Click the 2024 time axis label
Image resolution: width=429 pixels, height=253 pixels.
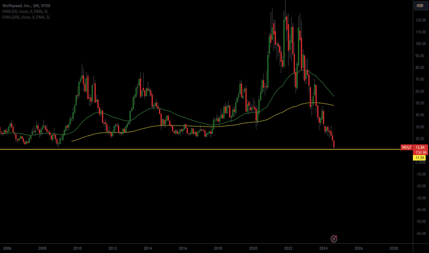(x=324, y=248)
